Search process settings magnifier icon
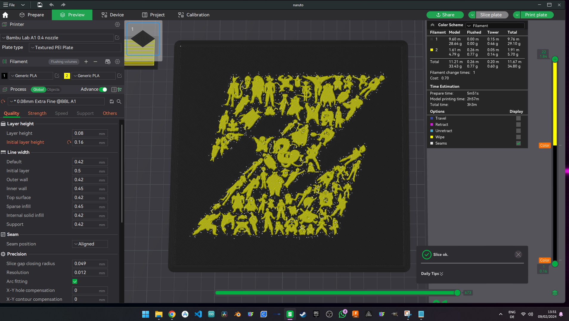This screenshot has height=321, width=569. [x=119, y=101]
